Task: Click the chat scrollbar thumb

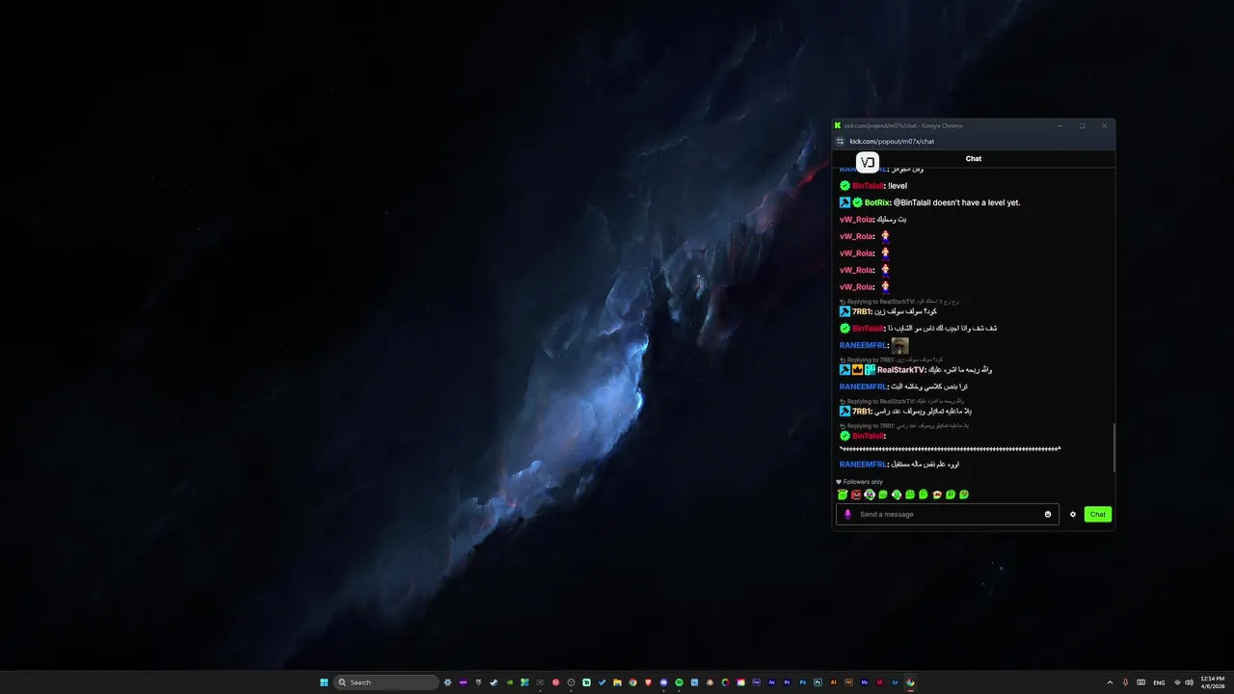Action: (1113, 446)
